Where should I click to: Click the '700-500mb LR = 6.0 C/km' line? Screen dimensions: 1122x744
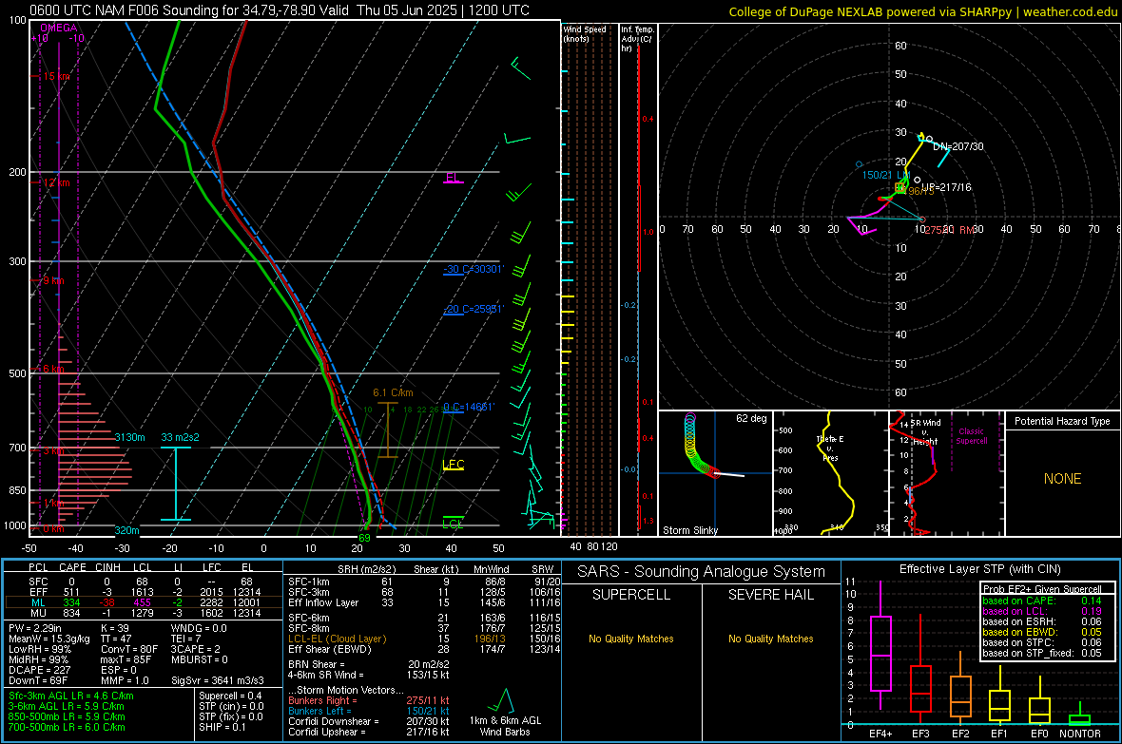click(68, 728)
